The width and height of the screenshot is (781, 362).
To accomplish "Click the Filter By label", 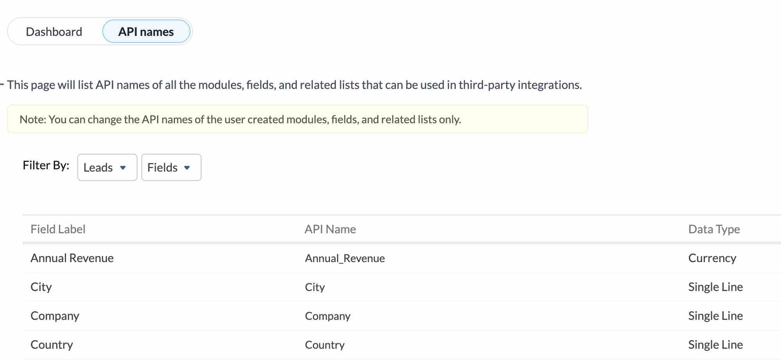I will click(x=46, y=165).
